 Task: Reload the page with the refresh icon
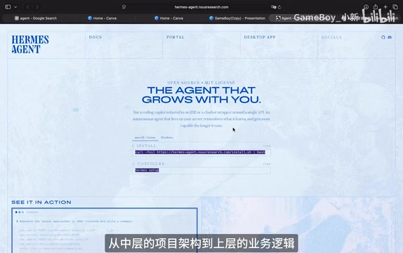coord(279,7)
